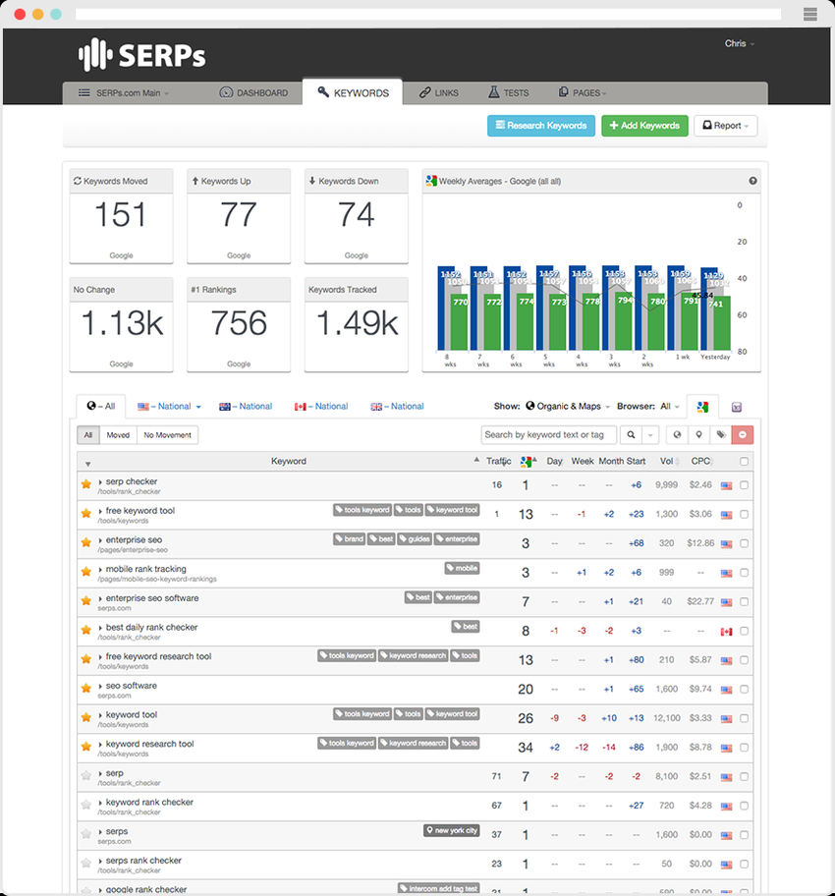This screenshot has height=896, width=835.
Task: Click the globe filter icon button
Action: coord(677,434)
